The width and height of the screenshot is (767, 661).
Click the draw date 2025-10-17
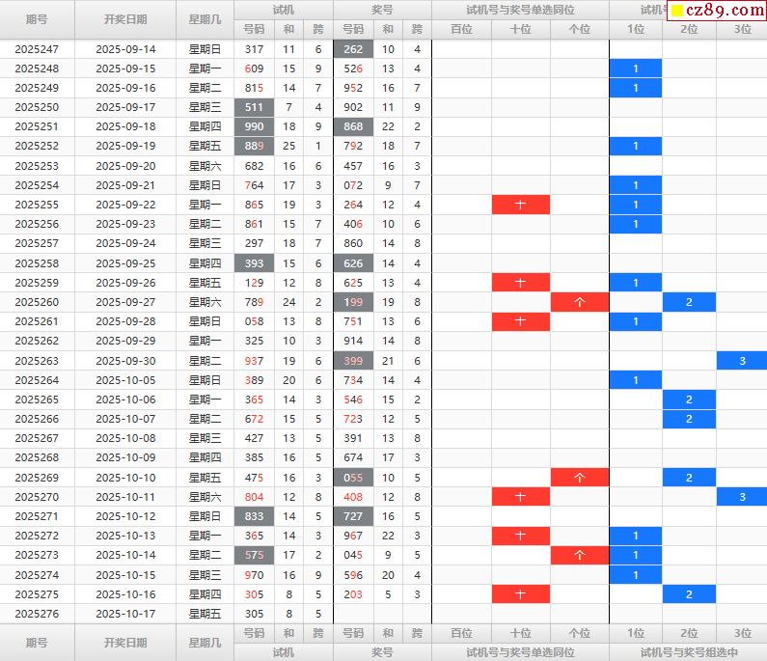tap(125, 613)
